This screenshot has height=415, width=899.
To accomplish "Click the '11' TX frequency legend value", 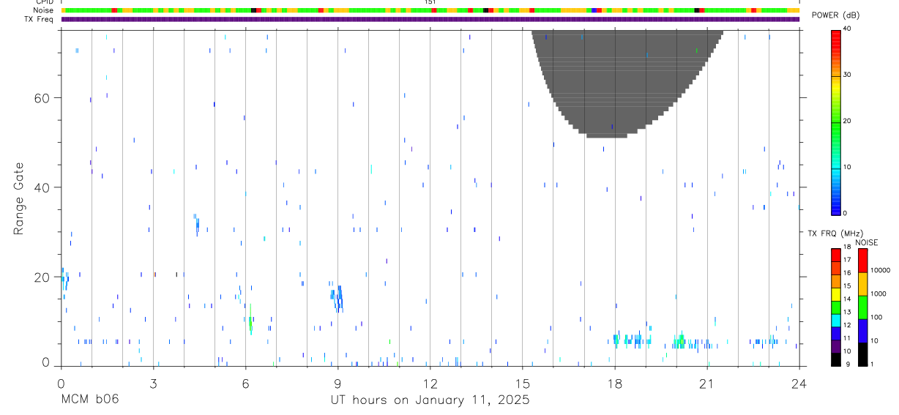I will (846, 338).
